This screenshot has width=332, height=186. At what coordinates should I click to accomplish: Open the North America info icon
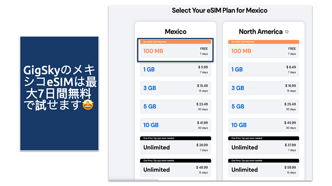tap(287, 32)
